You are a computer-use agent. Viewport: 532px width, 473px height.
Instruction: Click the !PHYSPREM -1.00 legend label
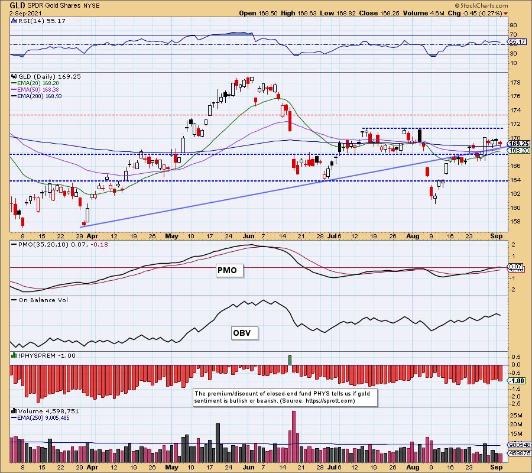(x=47, y=355)
